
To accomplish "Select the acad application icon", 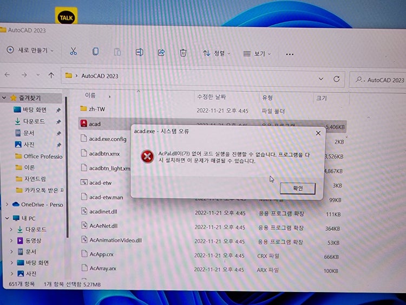I will 83,124.
